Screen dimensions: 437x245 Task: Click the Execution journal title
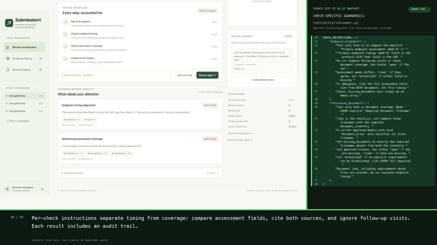pyautogui.click(x=73, y=173)
